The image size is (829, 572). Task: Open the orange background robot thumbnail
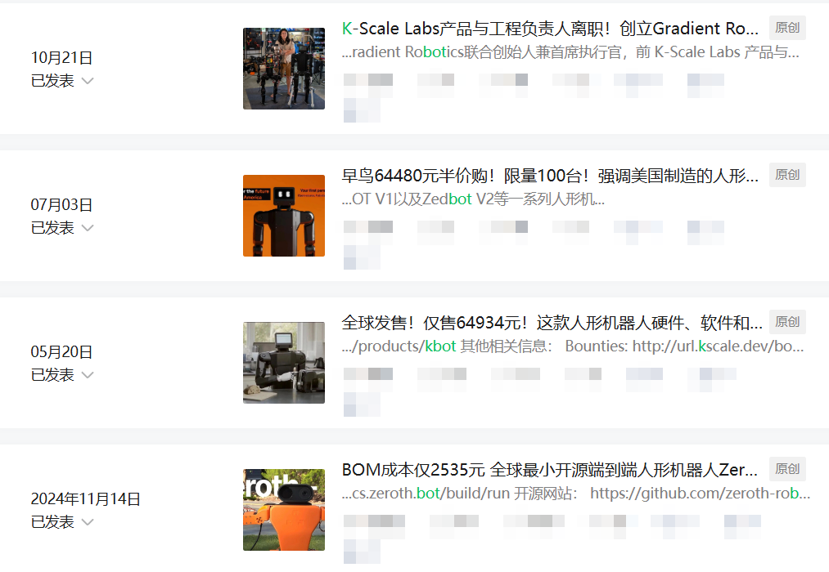[x=284, y=216]
